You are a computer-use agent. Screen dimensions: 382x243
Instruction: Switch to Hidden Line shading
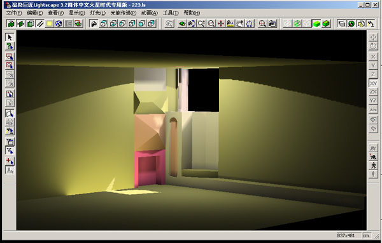pos(307,23)
